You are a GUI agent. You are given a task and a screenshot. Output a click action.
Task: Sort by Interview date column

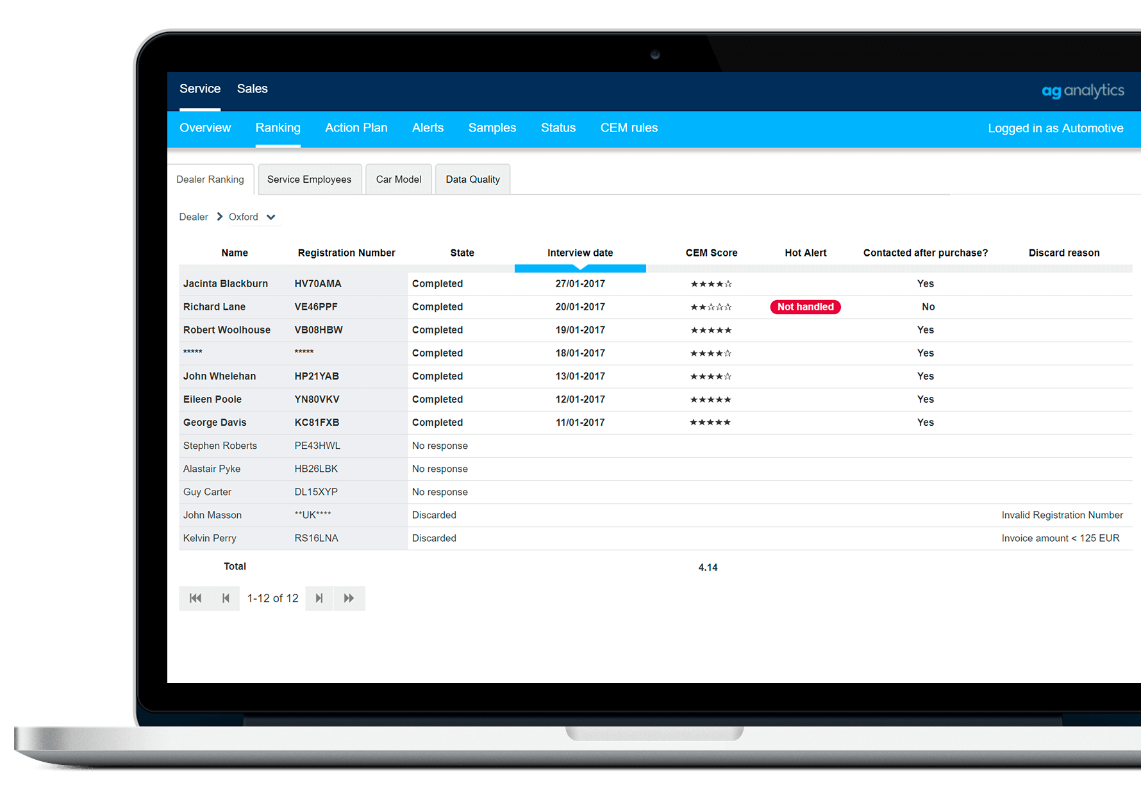tap(580, 253)
